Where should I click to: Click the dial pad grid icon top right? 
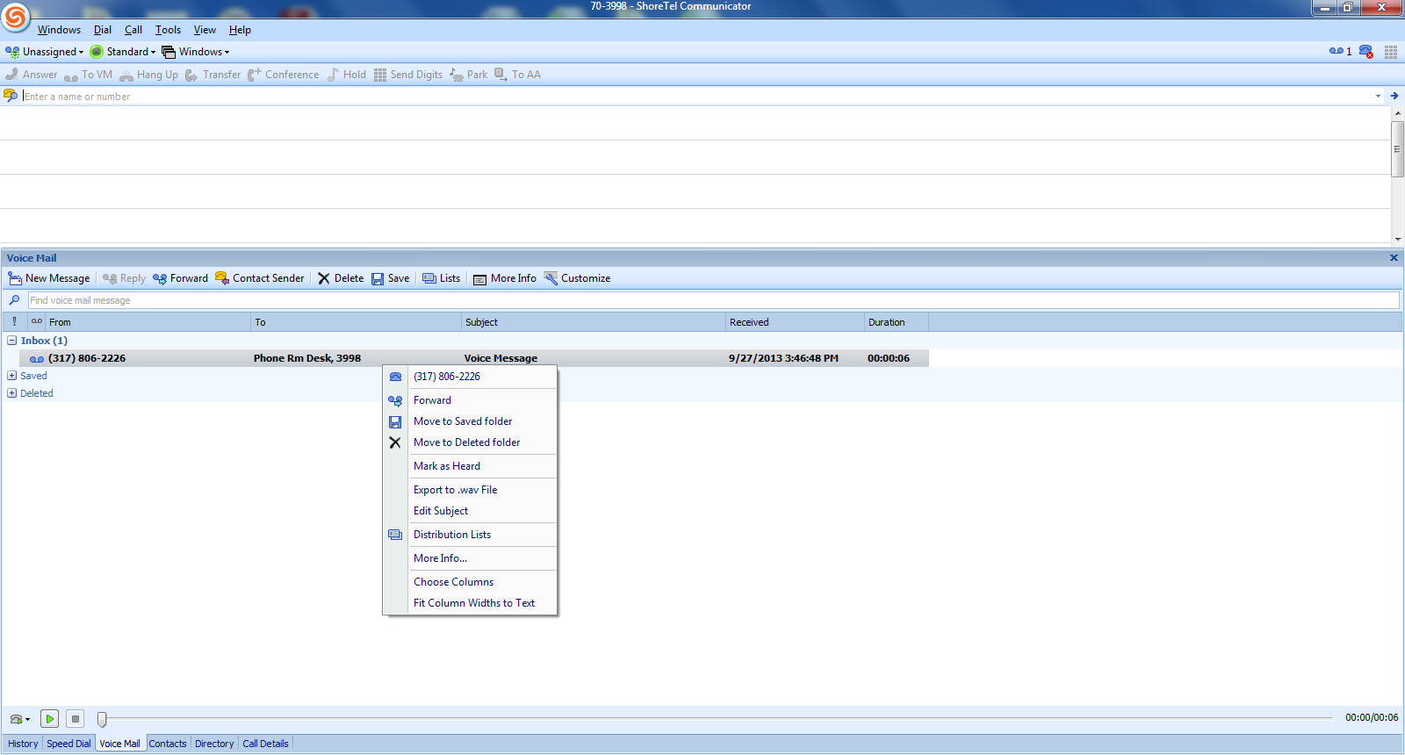click(1391, 52)
